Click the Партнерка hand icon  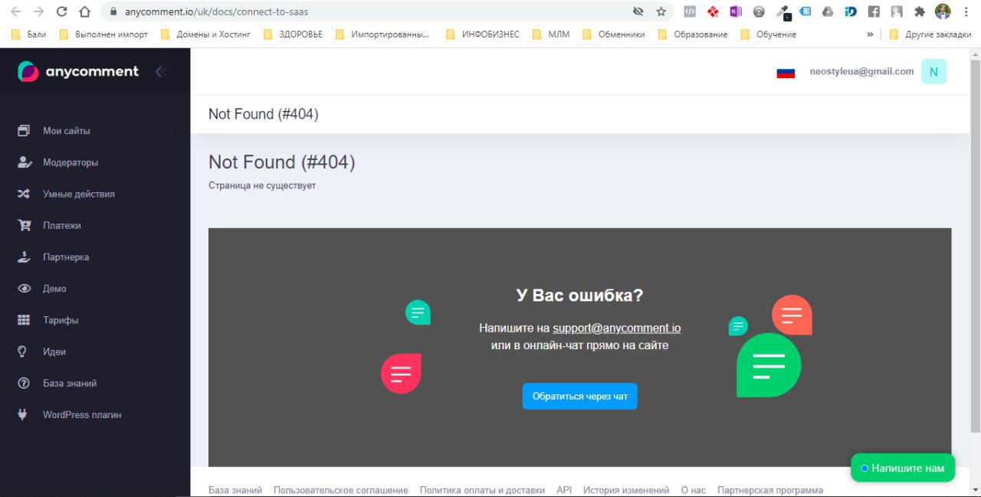point(24,257)
